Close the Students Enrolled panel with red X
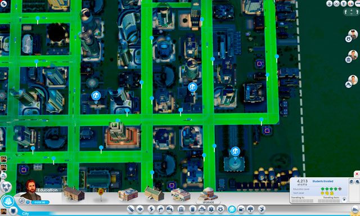This screenshot has width=360, height=216. (357, 174)
